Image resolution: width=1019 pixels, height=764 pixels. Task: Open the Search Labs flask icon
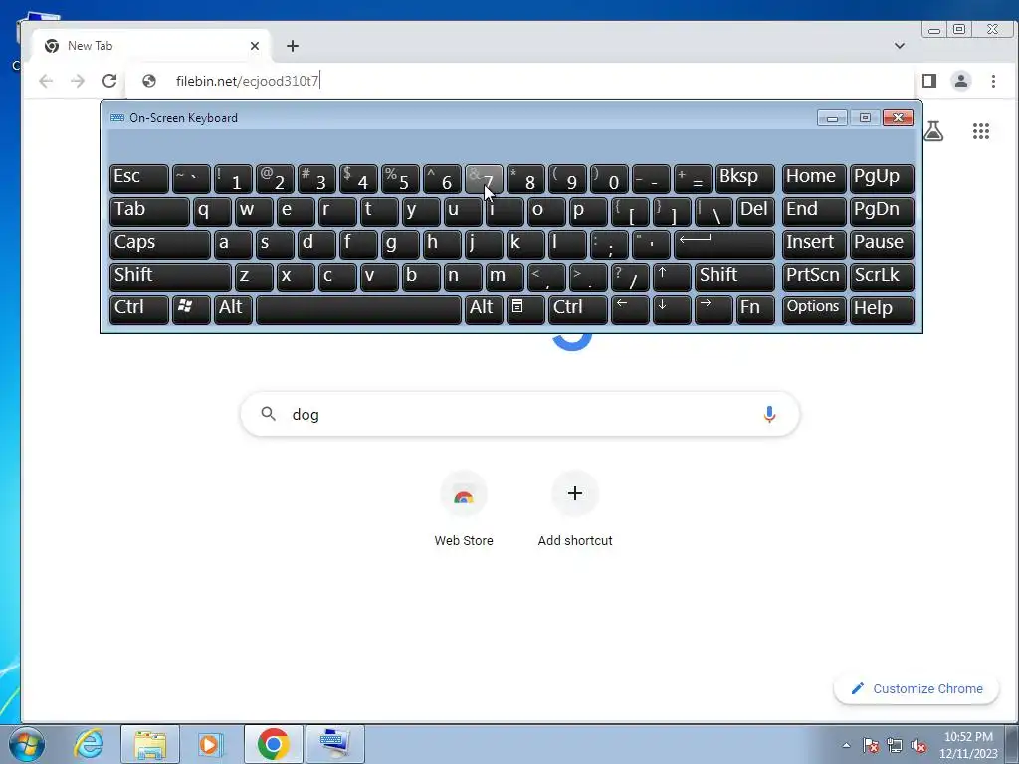pyautogui.click(x=933, y=131)
